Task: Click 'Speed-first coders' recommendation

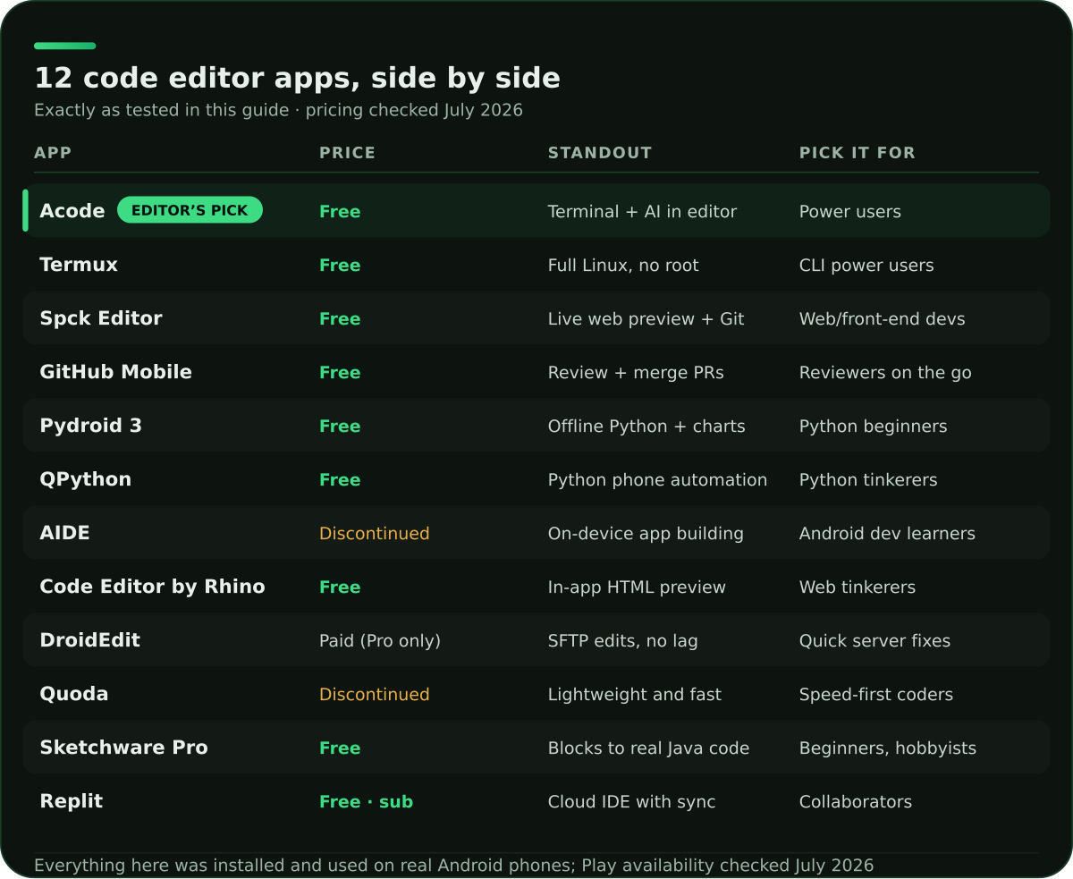Action: (876, 695)
